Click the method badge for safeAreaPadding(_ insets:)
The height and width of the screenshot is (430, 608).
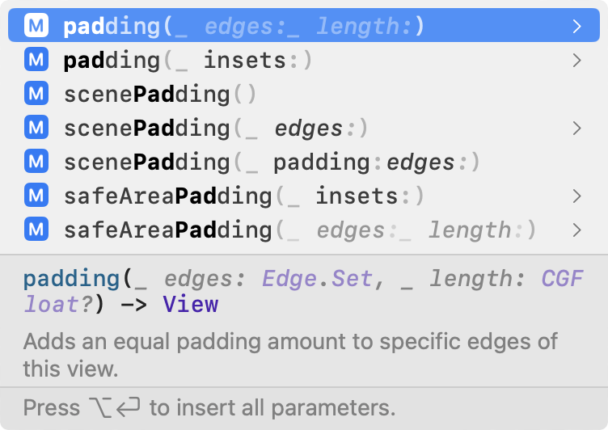point(36,196)
